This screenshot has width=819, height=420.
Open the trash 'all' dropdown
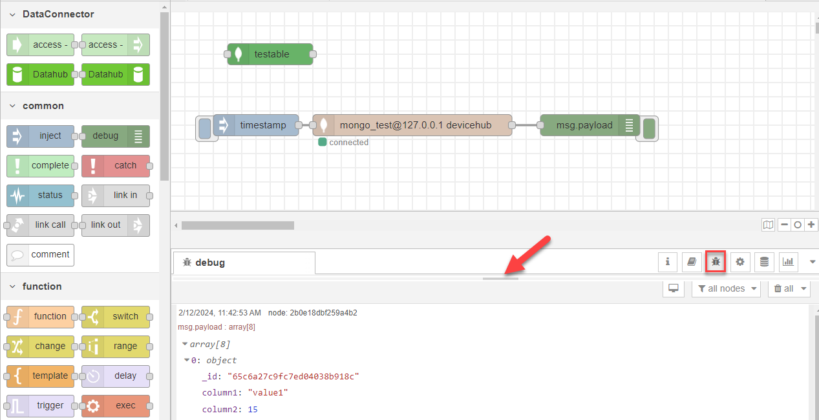click(788, 288)
